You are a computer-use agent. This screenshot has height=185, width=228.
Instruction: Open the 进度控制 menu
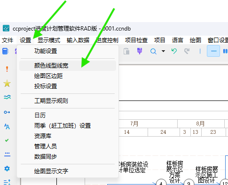click(x=107, y=40)
